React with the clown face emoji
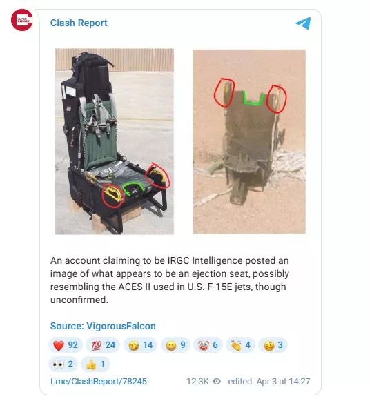 (x=208, y=345)
